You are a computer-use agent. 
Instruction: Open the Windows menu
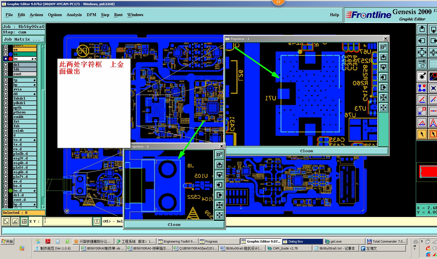pos(135,15)
